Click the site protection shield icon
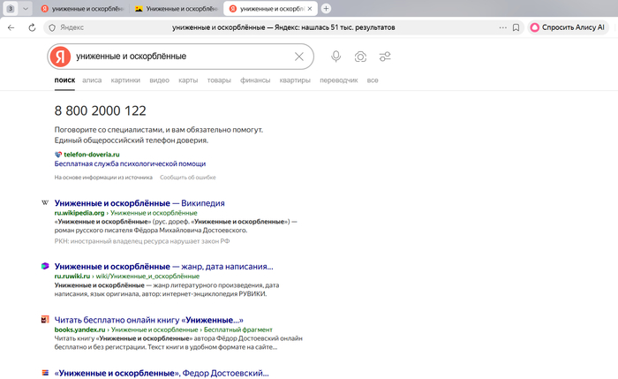This screenshot has width=618, height=379. pos(52,27)
